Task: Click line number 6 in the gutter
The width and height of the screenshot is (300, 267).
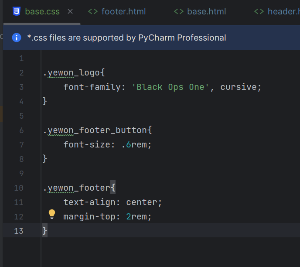Action: [21, 130]
